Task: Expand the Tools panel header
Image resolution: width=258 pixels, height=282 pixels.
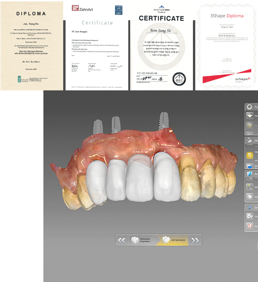Action: coord(251,107)
